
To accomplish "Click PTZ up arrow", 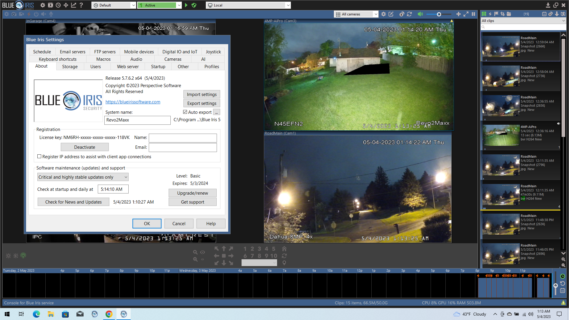I will point(224,249).
